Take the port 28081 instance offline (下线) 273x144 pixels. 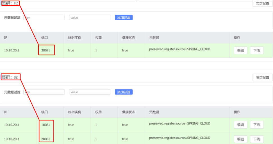click(x=257, y=139)
